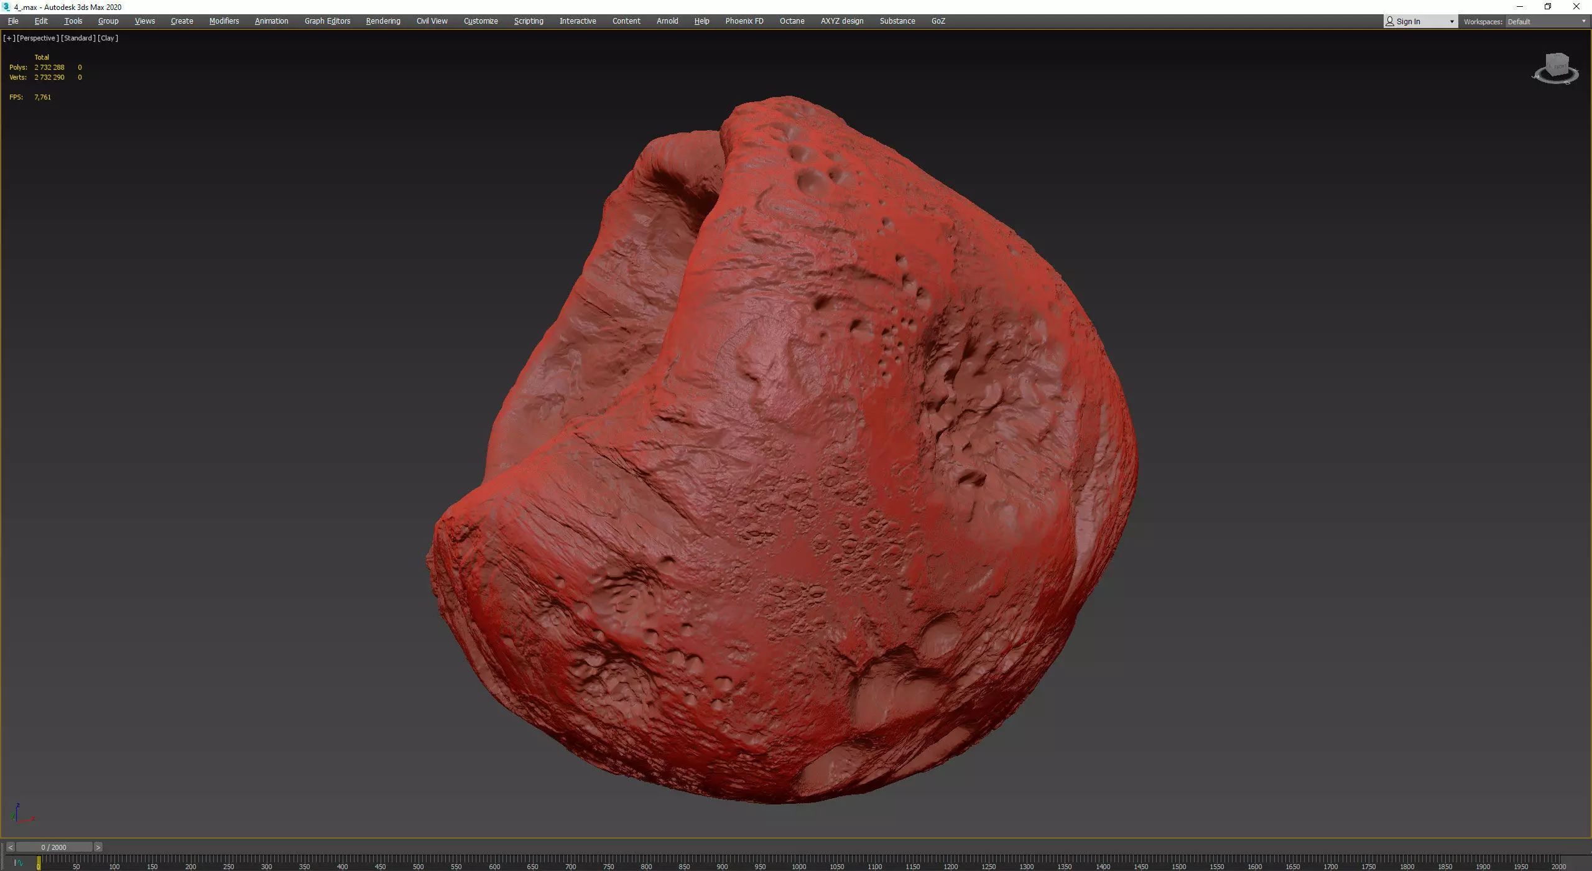Minimize the 3ds Max window
Image resolution: width=1592 pixels, height=871 pixels.
(x=1520, y=7)
